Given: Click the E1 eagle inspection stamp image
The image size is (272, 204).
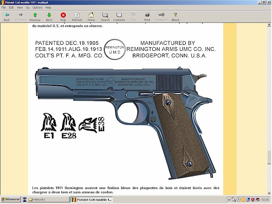Looking at the screenshot, I should [49, 126].
